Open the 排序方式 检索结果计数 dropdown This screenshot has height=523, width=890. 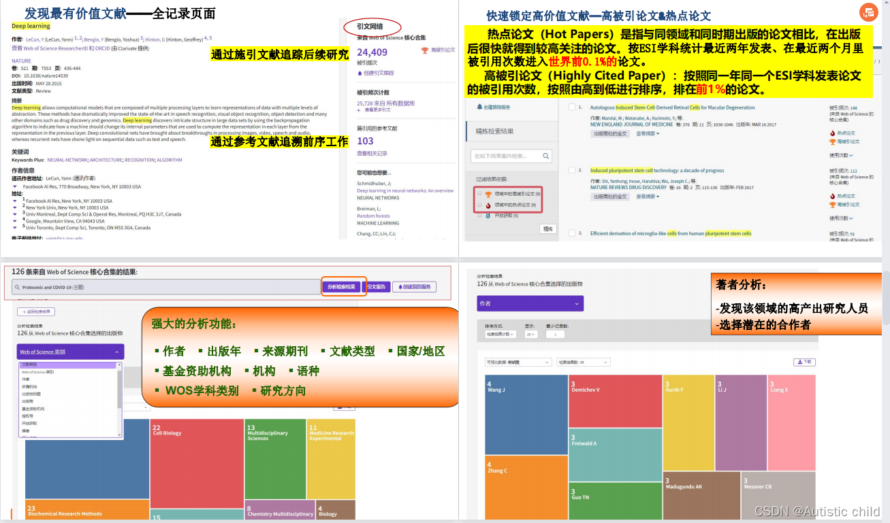point(500,334)
